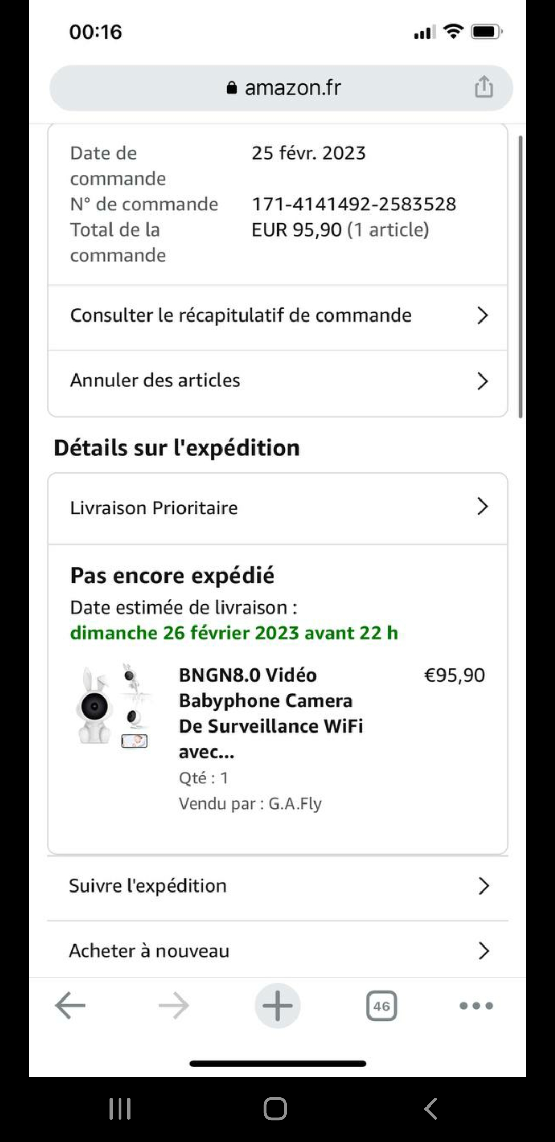Open Suivre l'expédition
The height and width of the screenshot is (1142, 555).
click(277, 886)
